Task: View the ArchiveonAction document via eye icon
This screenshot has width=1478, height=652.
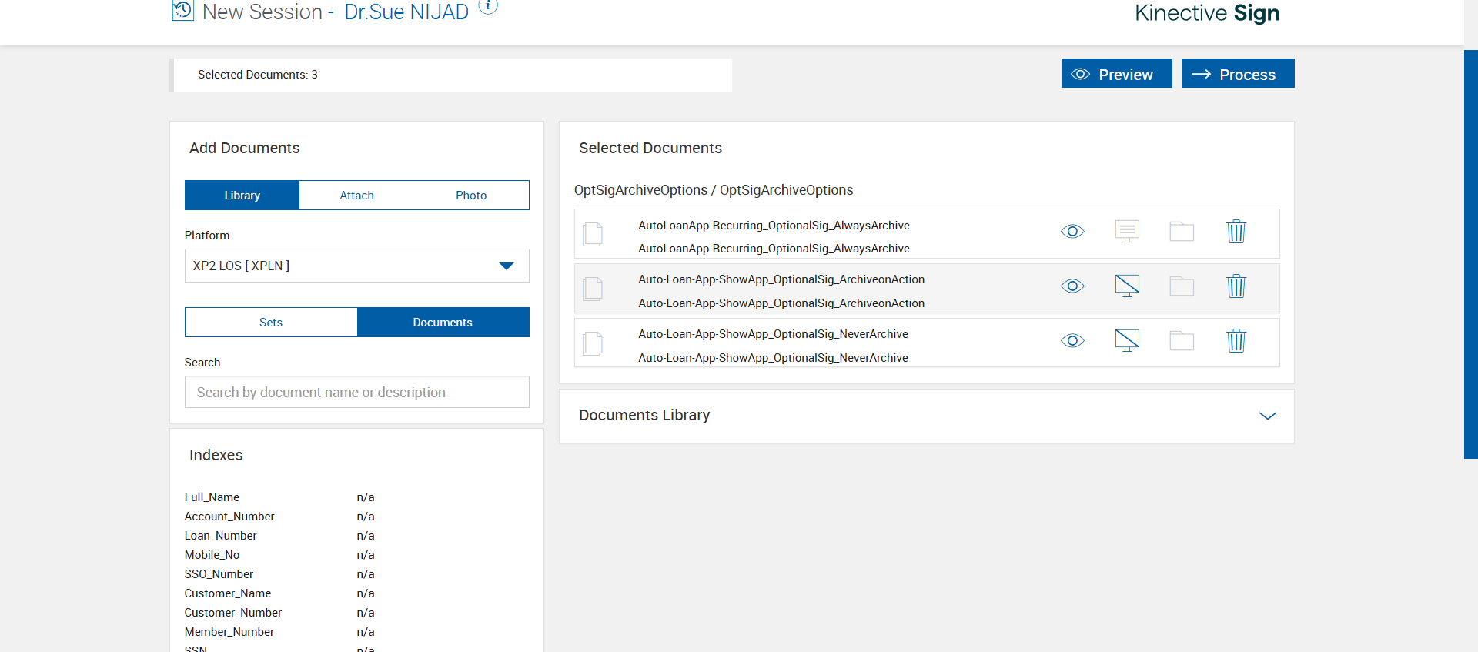Action: pyautogui.click(x=1072, y=286)
